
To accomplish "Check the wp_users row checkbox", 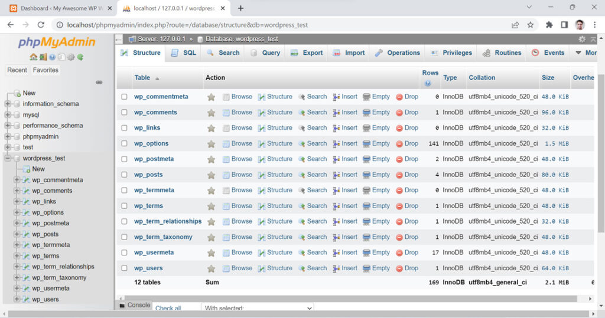I will (x=124, y=268).
